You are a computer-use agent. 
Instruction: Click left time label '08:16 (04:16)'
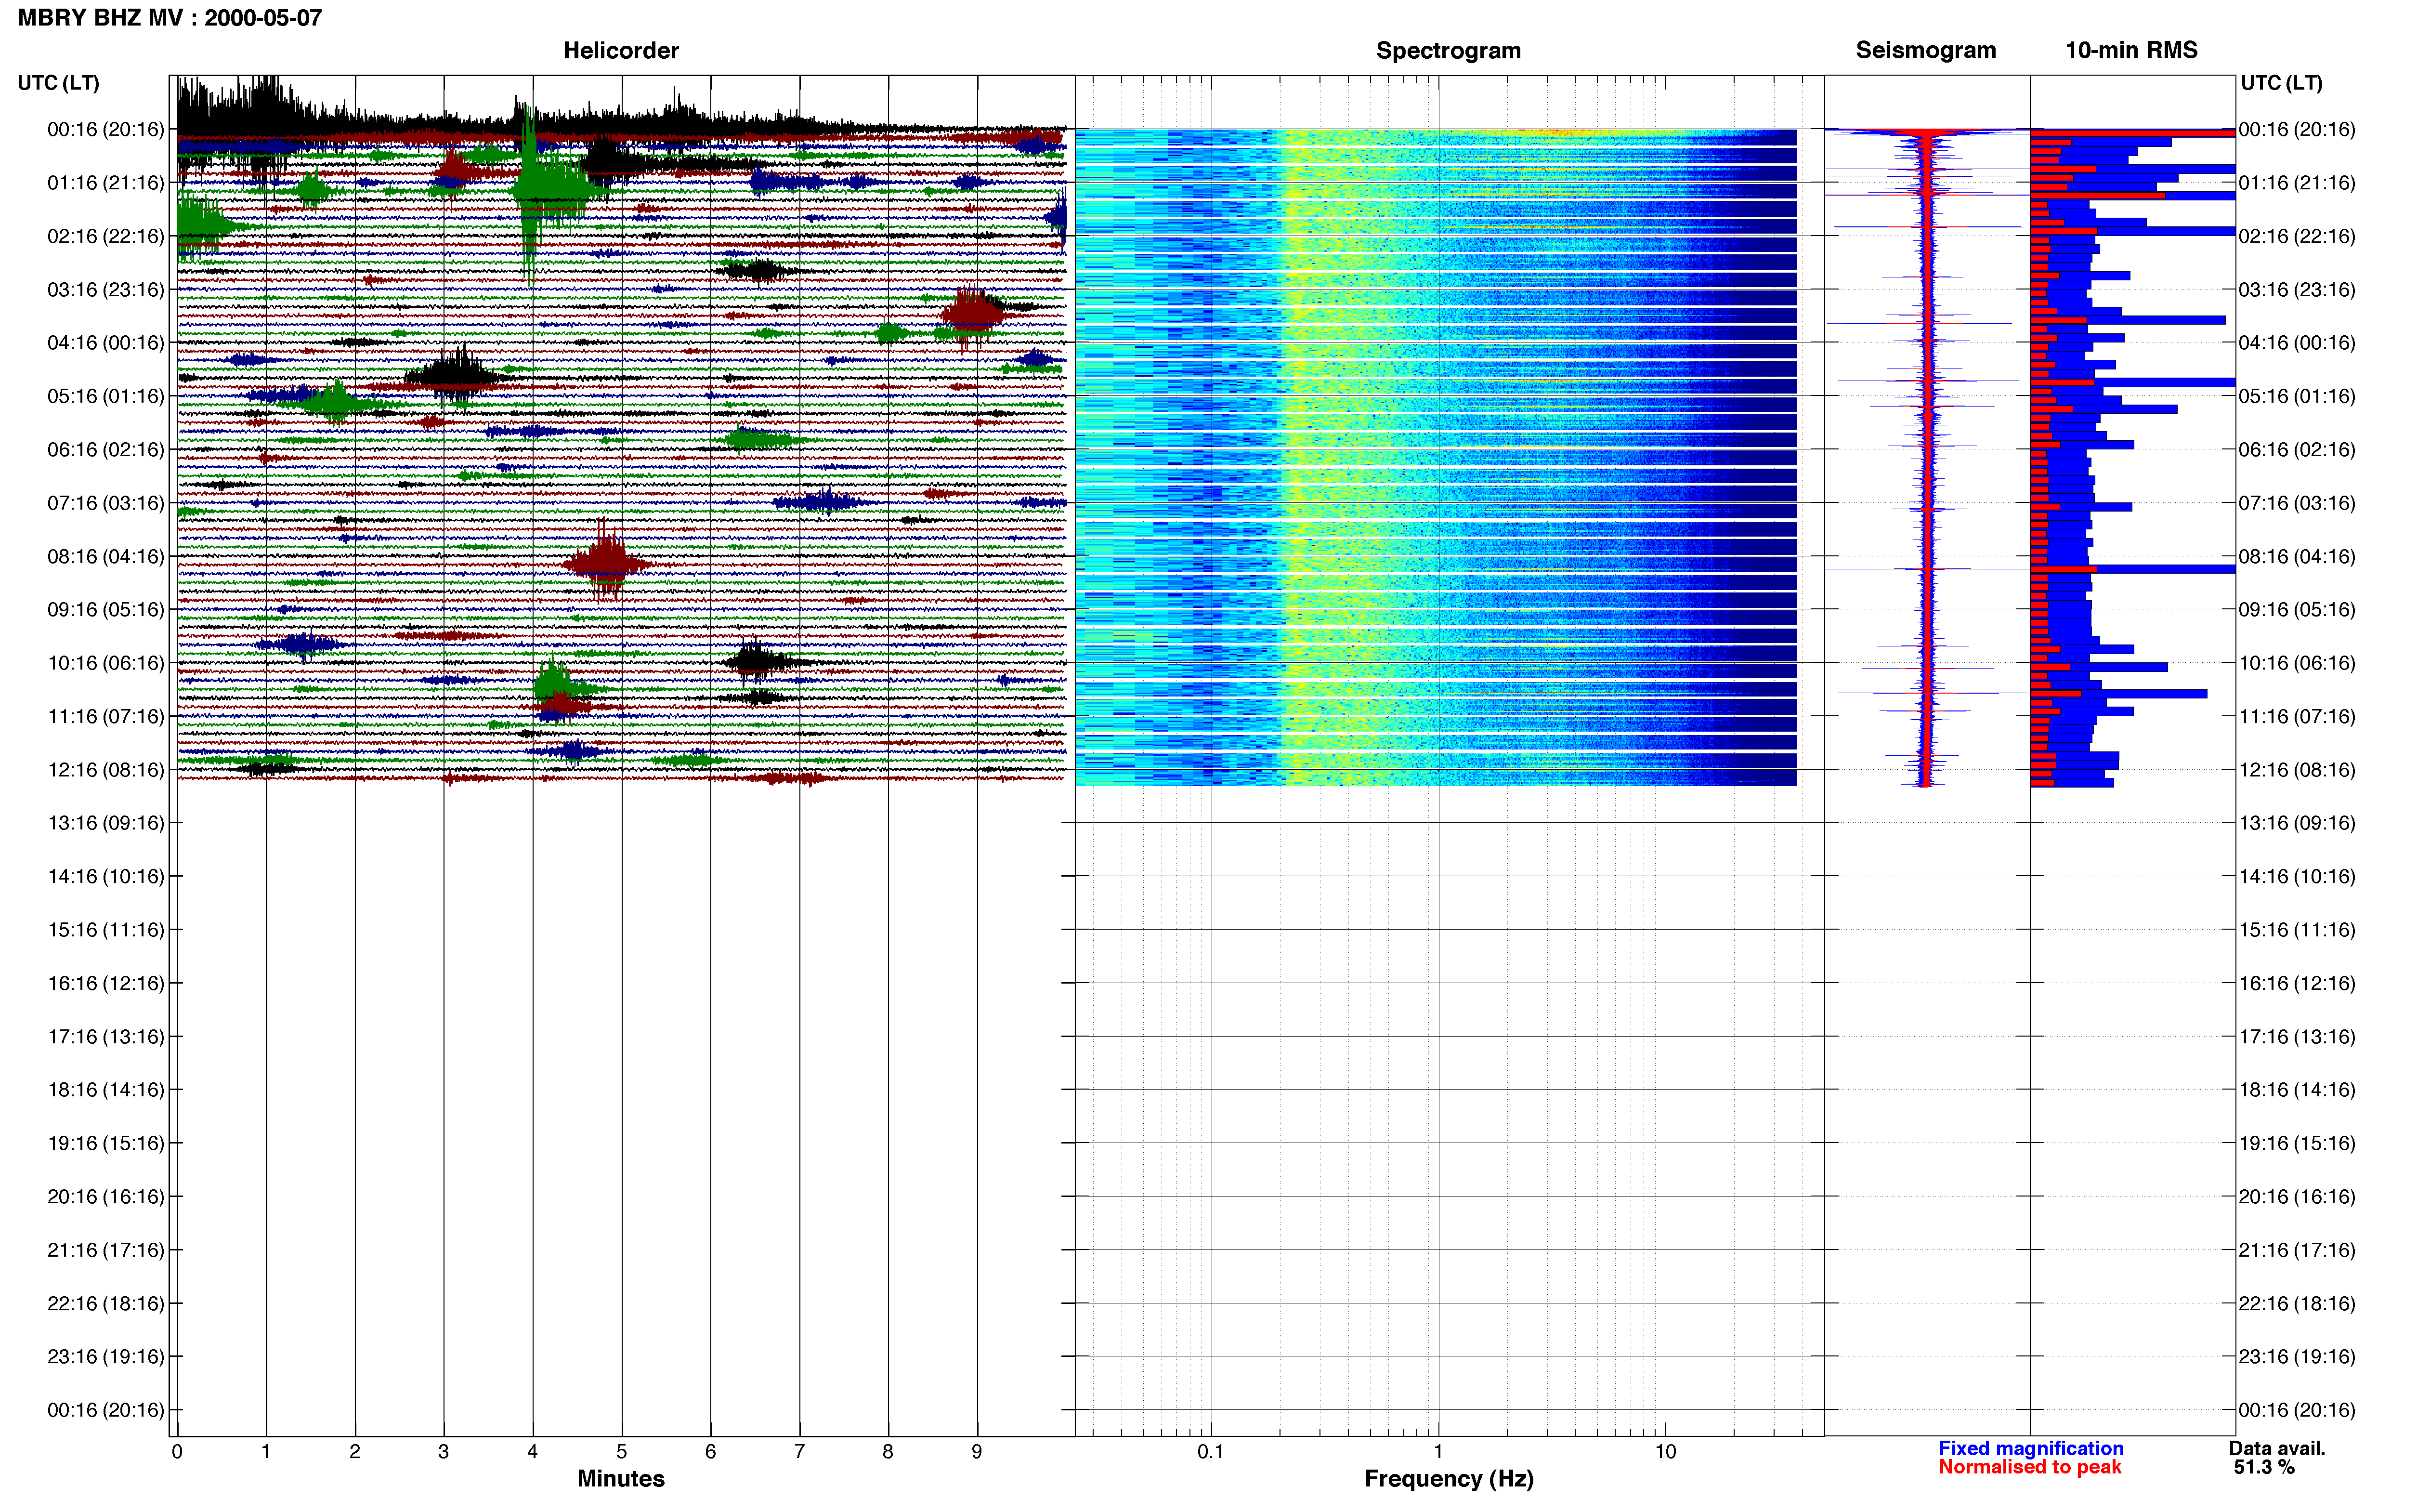tap(106, 556)
